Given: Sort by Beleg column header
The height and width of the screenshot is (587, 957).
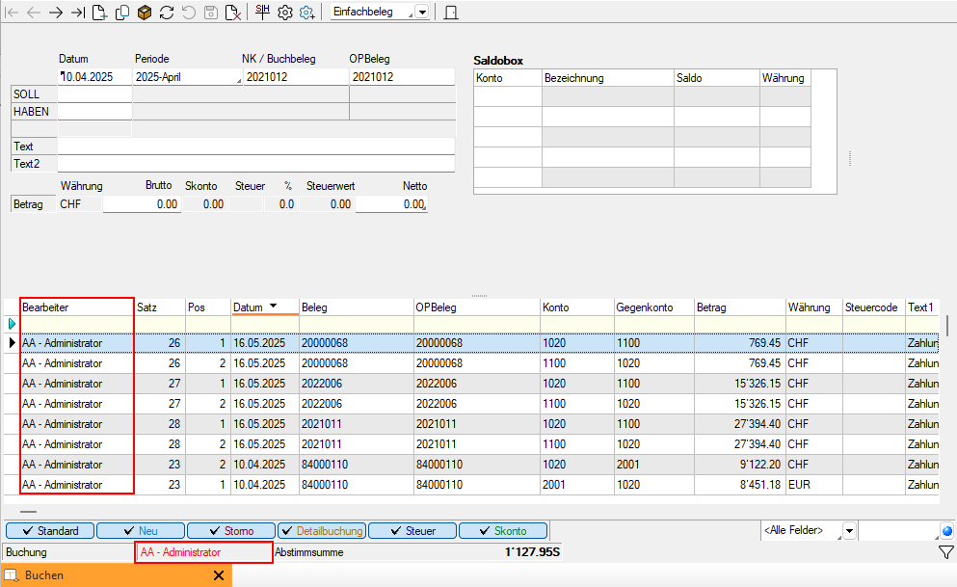Looking at the screenshot, I should tap(356, 307).
